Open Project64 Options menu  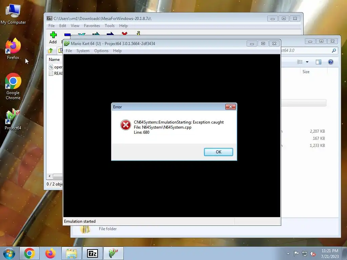(x=101, y=51)
